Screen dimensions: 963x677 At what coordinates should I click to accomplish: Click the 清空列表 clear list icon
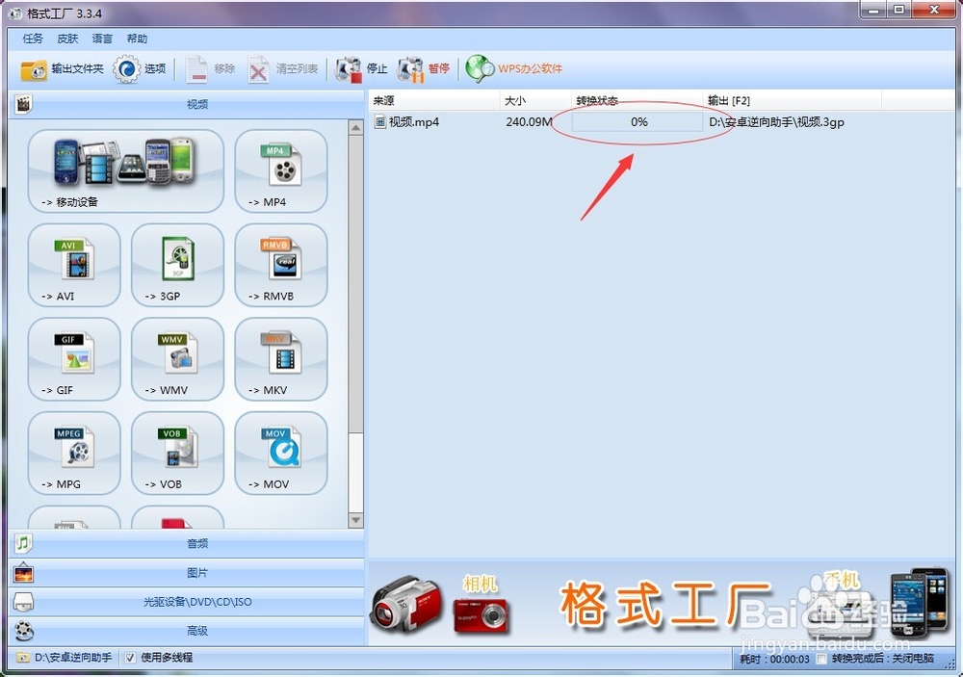[x=258, y=68]
